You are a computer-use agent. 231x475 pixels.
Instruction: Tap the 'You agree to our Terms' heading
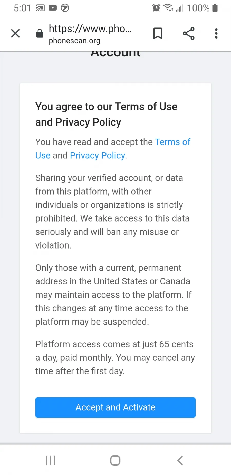[106, 114]
